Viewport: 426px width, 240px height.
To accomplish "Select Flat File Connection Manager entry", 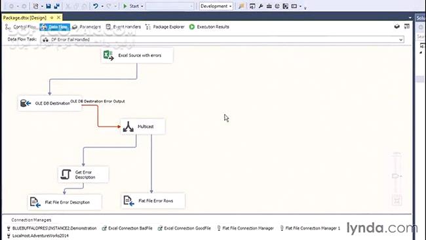I will click(x=245, y=228).
